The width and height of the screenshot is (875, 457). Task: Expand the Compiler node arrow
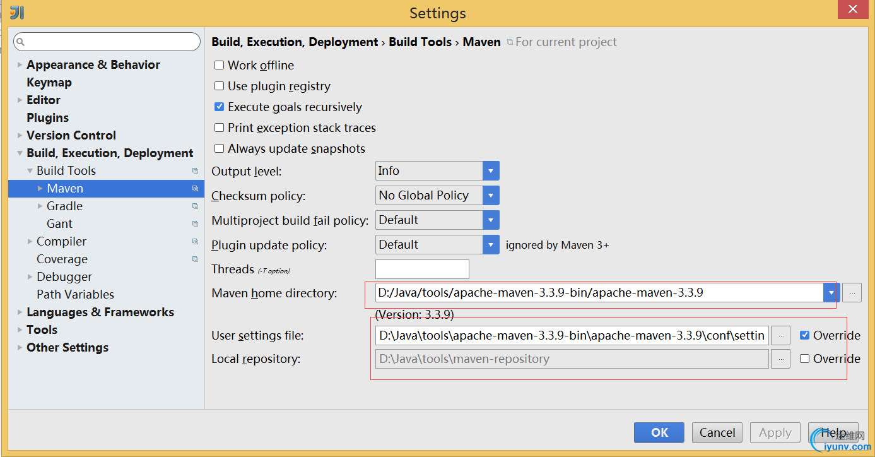coord(30,242)
